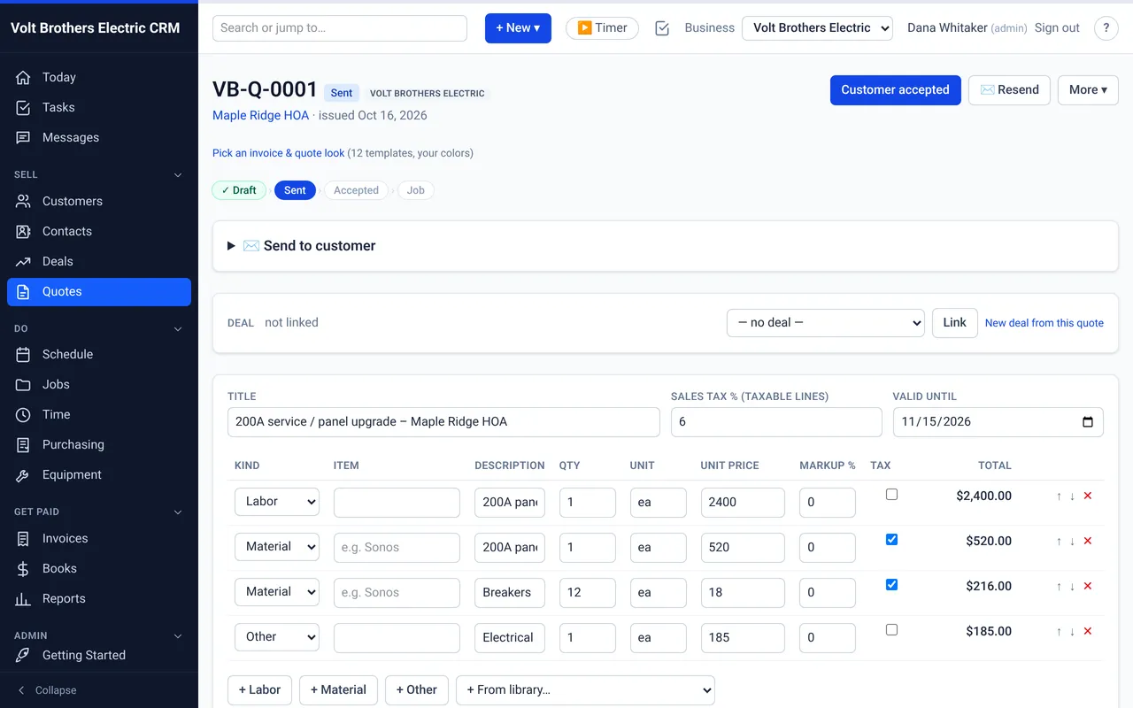Image resolution: width=1133 pixels, height=708 pixels.
Task: Delete the $2,400.00 Labor line with the red X
Action: [x=1088, y=496]
